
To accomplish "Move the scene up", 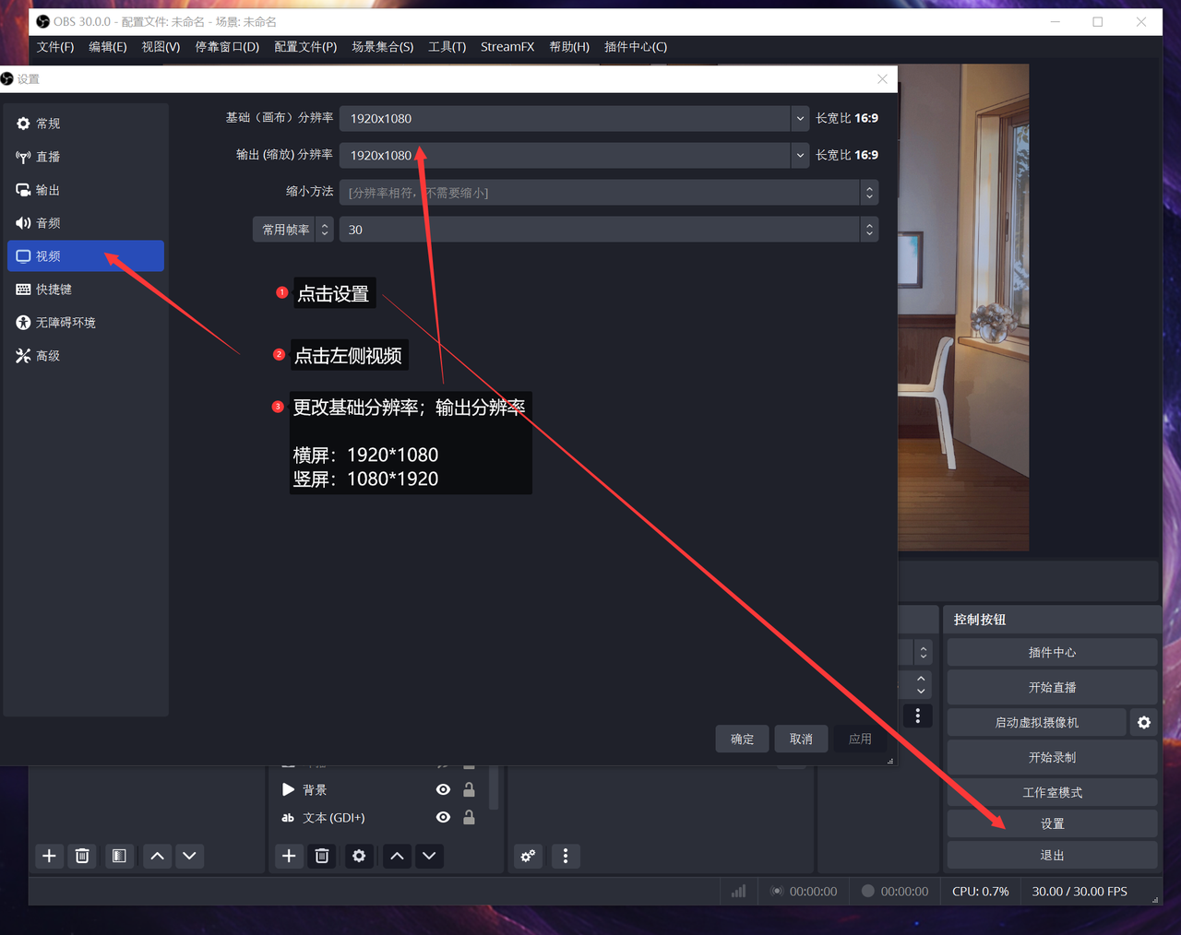I will [x=158, y=856].
